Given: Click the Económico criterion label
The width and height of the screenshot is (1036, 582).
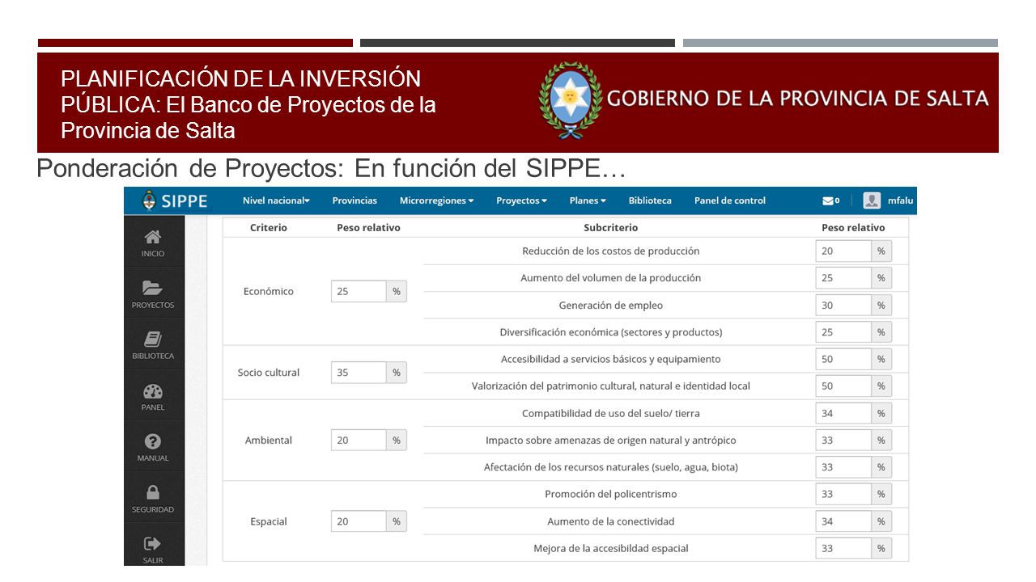Looking at the screenshot, I should 269,291.
